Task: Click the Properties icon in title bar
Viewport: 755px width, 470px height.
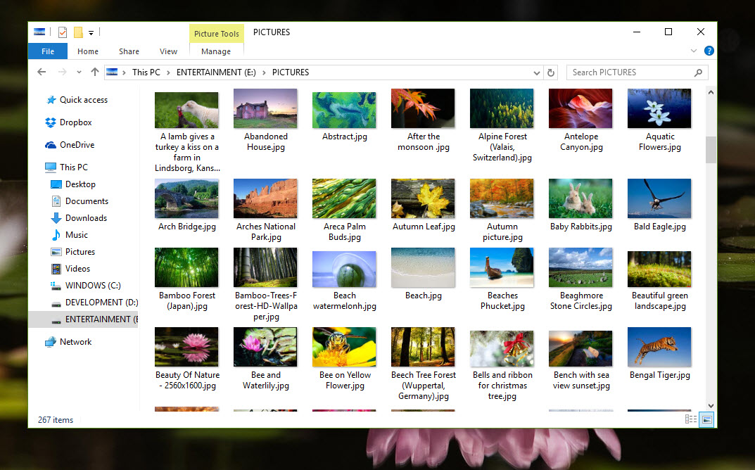Action: pos(63,32)
